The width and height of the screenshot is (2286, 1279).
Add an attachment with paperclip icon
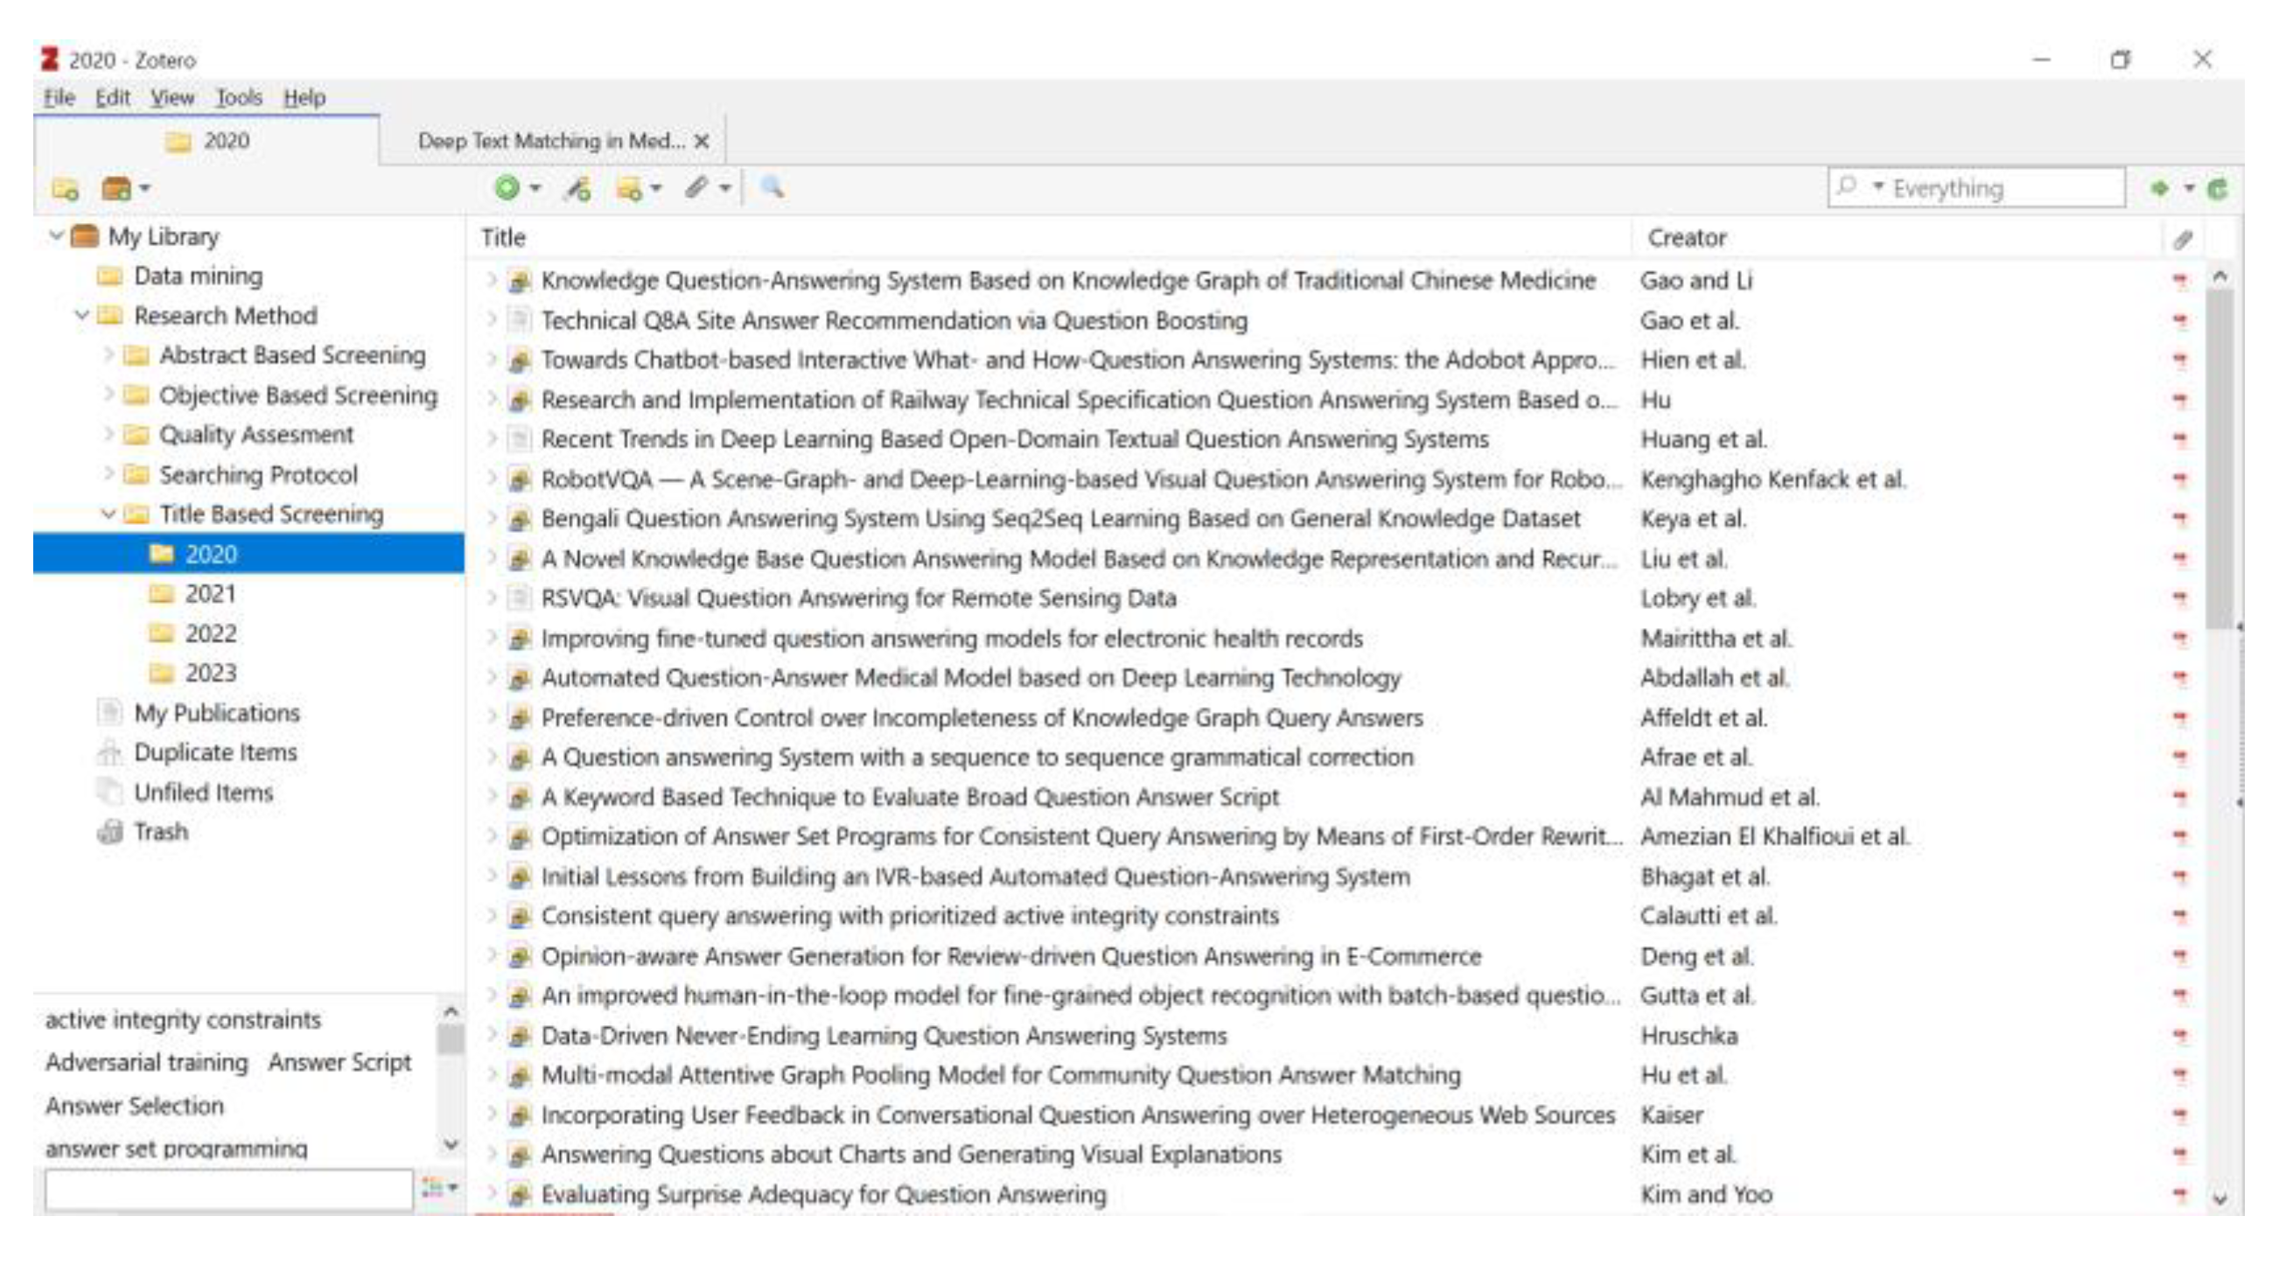pos(697,189)
